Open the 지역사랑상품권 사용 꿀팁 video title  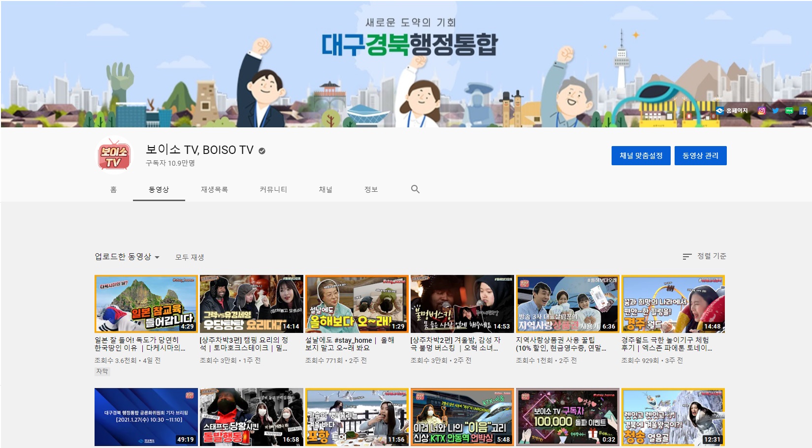561,344
